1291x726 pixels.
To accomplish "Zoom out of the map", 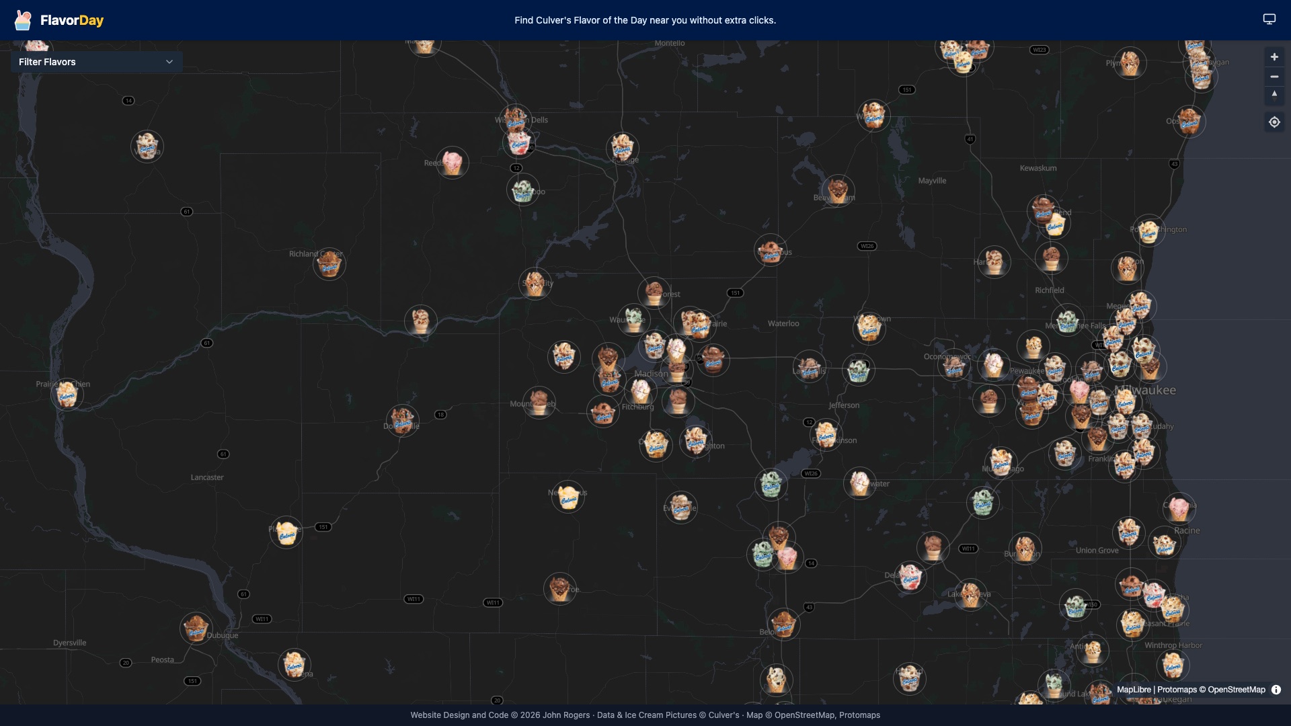I will pos(1274,77).
